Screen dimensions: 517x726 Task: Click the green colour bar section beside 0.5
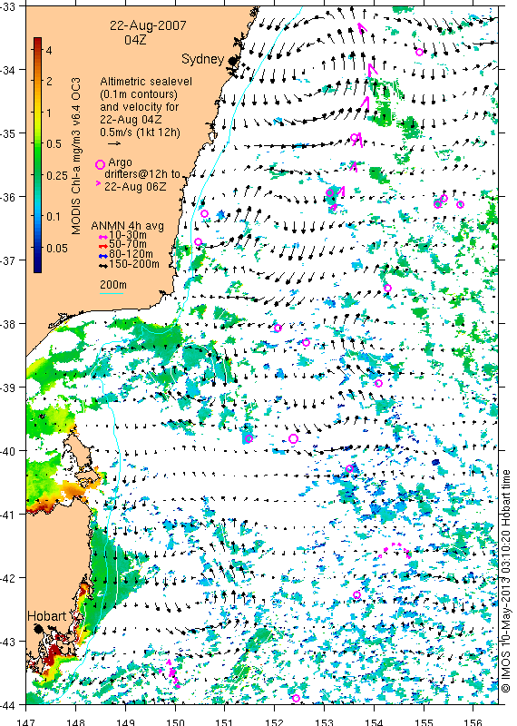(x=37, y=143)
